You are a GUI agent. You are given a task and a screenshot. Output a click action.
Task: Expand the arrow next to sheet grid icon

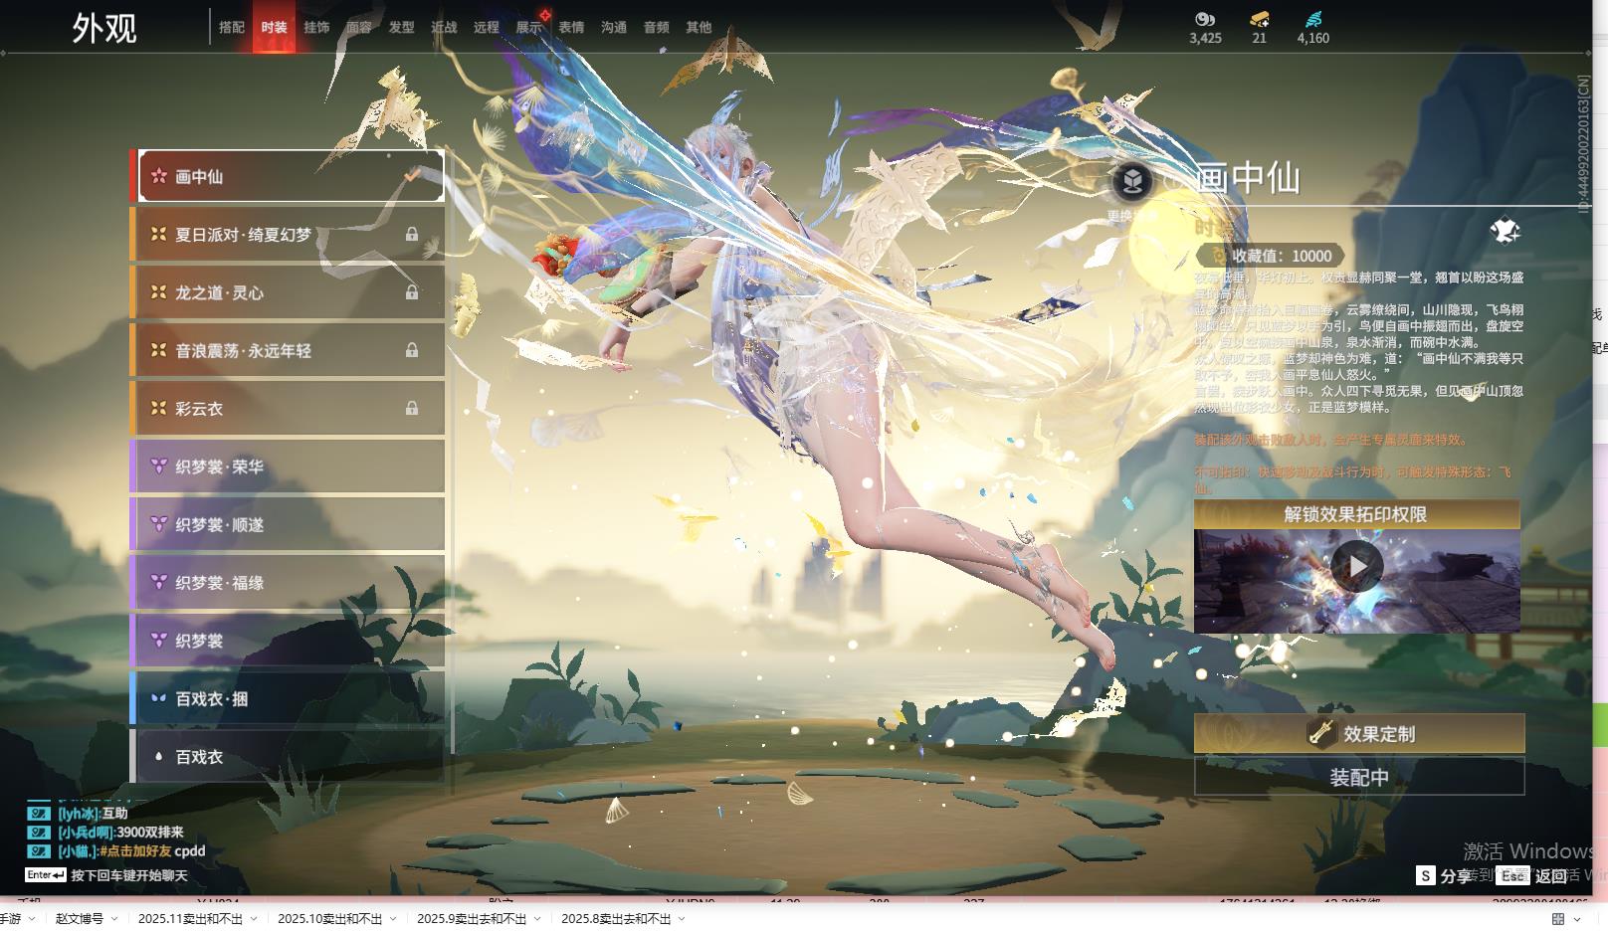click(1577, 919)
